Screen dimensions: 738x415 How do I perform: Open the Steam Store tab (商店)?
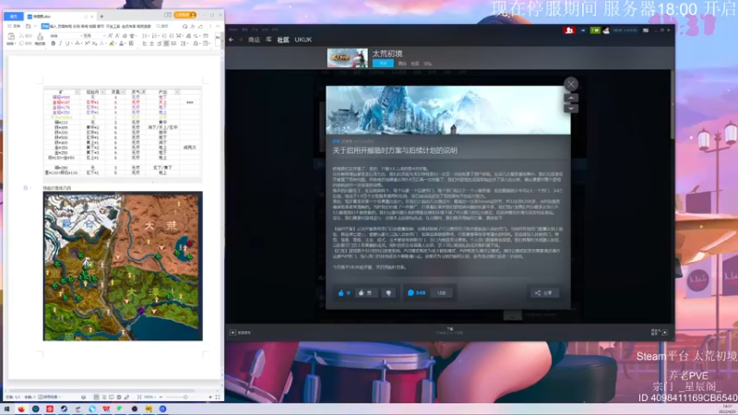[255, 40]
